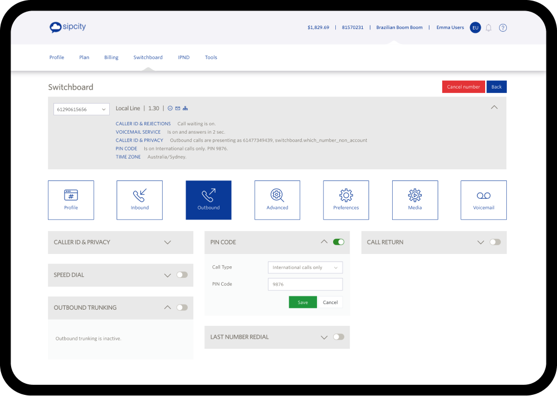Open the phone number dropdown 61290615656
The height and width of the screenshot is (396, 557).
point(81,110)
